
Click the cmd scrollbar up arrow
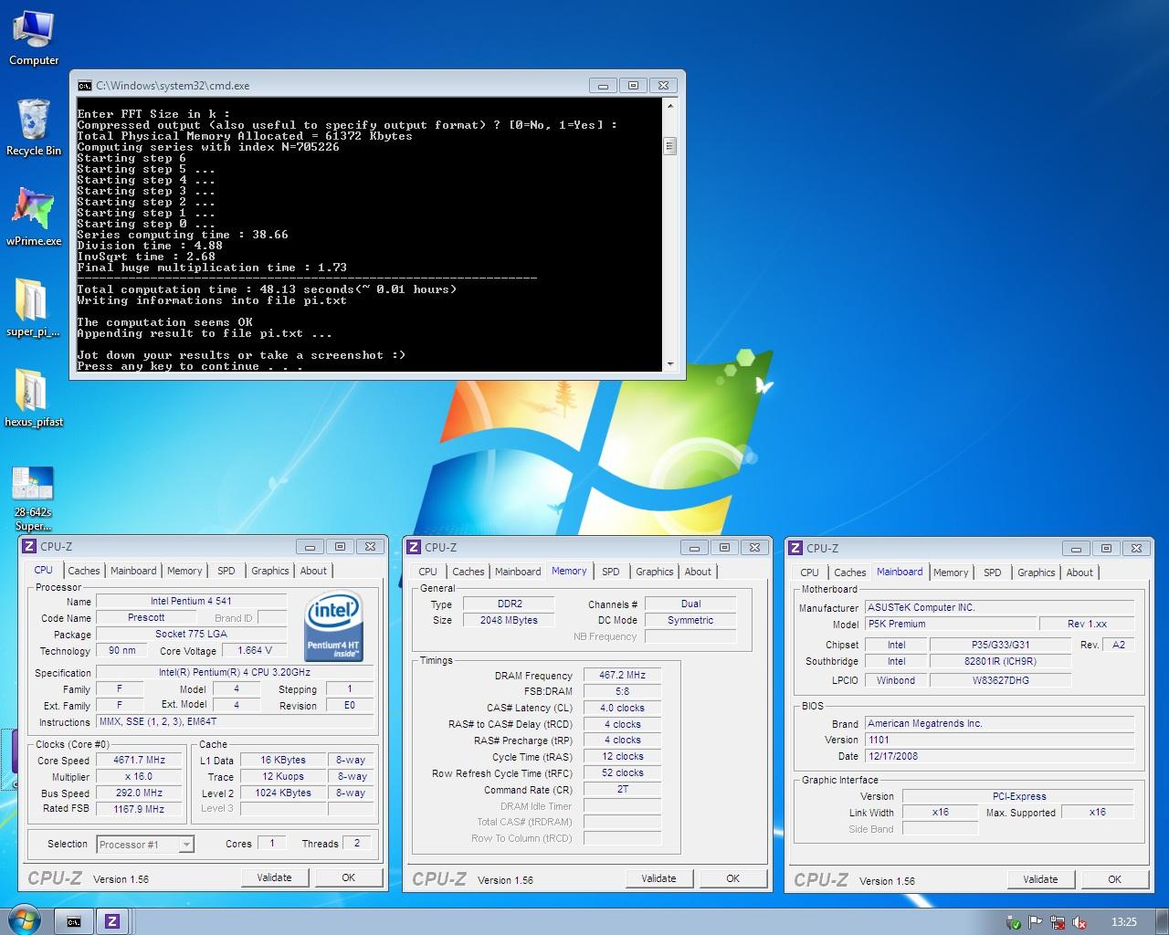[x=670, y=105]
